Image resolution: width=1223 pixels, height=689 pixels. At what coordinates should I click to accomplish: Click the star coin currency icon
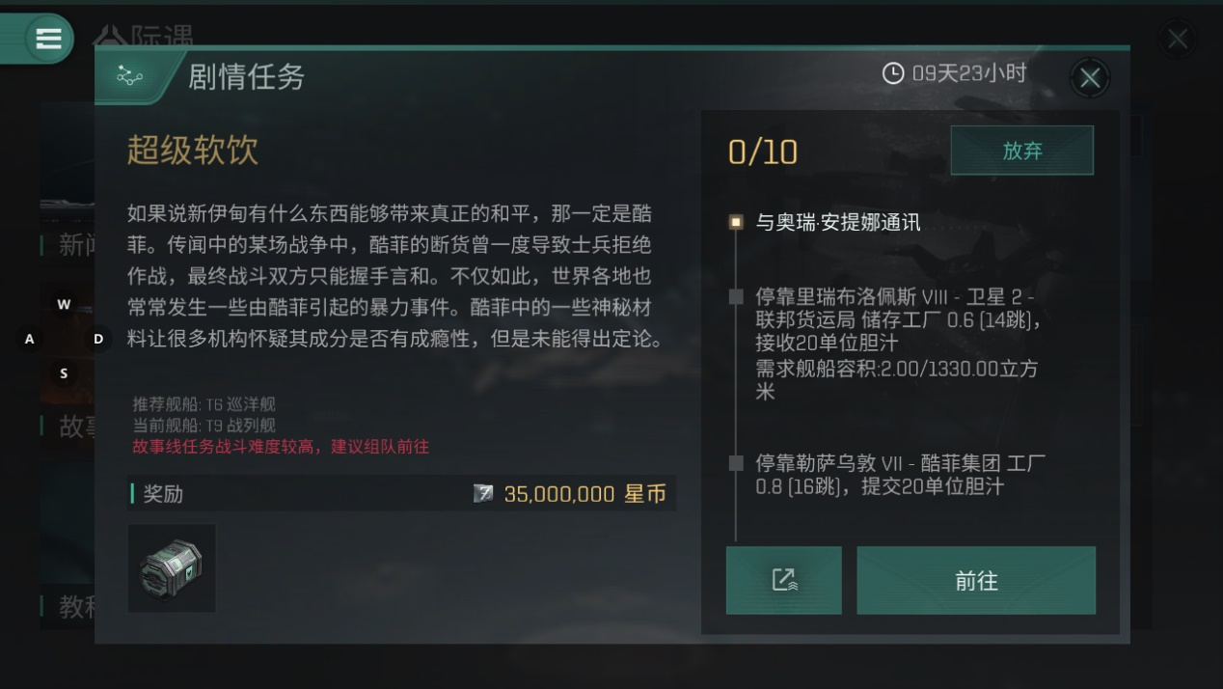(x=483, y=494)
